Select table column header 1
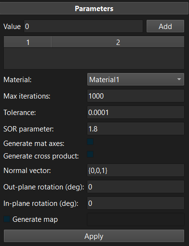Viewport: 189px width, 246px height. (27, 42)
